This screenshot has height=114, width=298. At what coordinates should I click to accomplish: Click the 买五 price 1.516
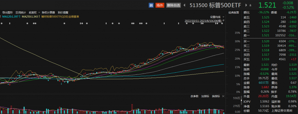coord(265,59)
